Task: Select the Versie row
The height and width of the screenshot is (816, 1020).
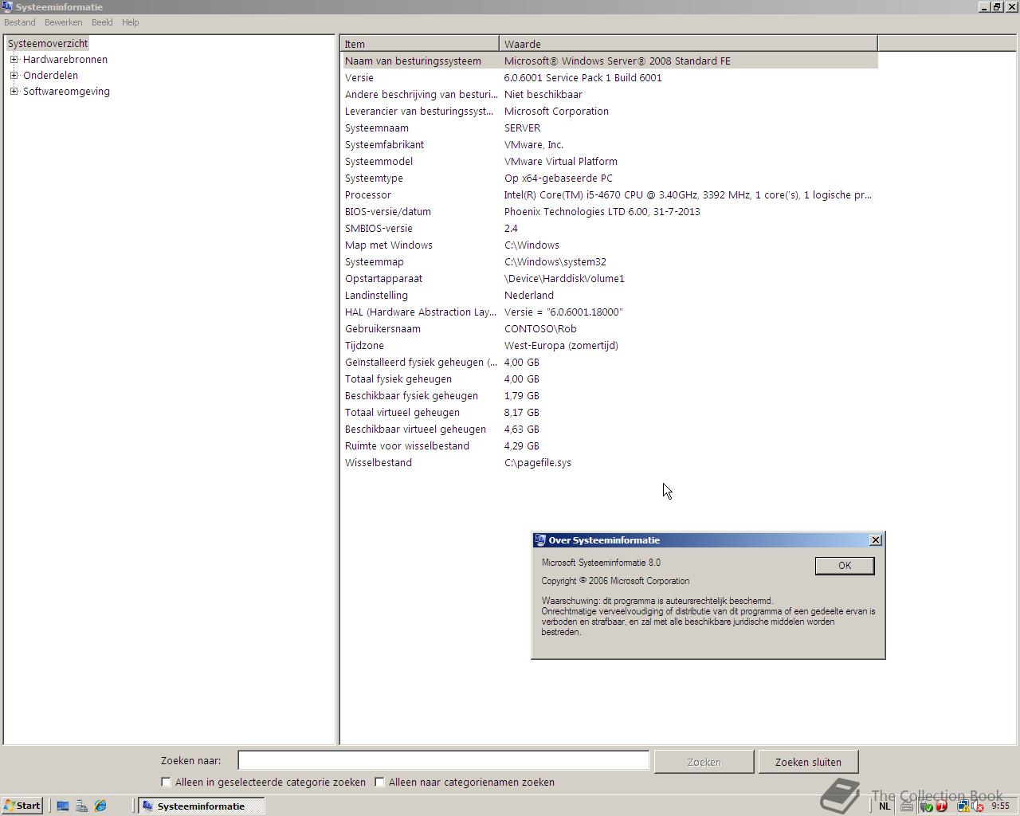Action: coord(610,77)
